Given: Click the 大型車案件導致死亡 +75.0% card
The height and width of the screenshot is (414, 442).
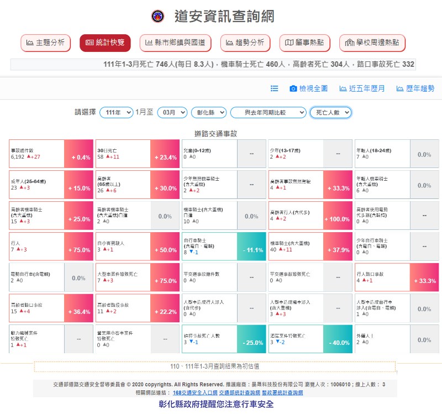Looking at the screenshot, I should pos(138,277).
